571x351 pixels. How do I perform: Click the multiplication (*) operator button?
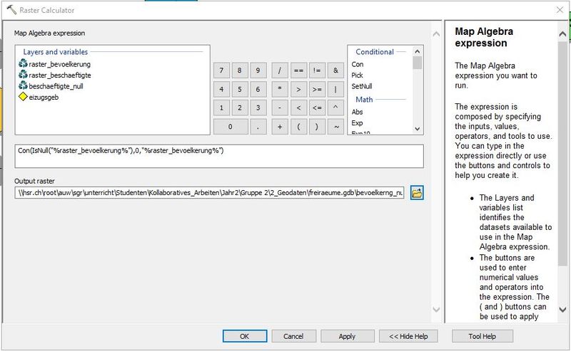(279, 89)
